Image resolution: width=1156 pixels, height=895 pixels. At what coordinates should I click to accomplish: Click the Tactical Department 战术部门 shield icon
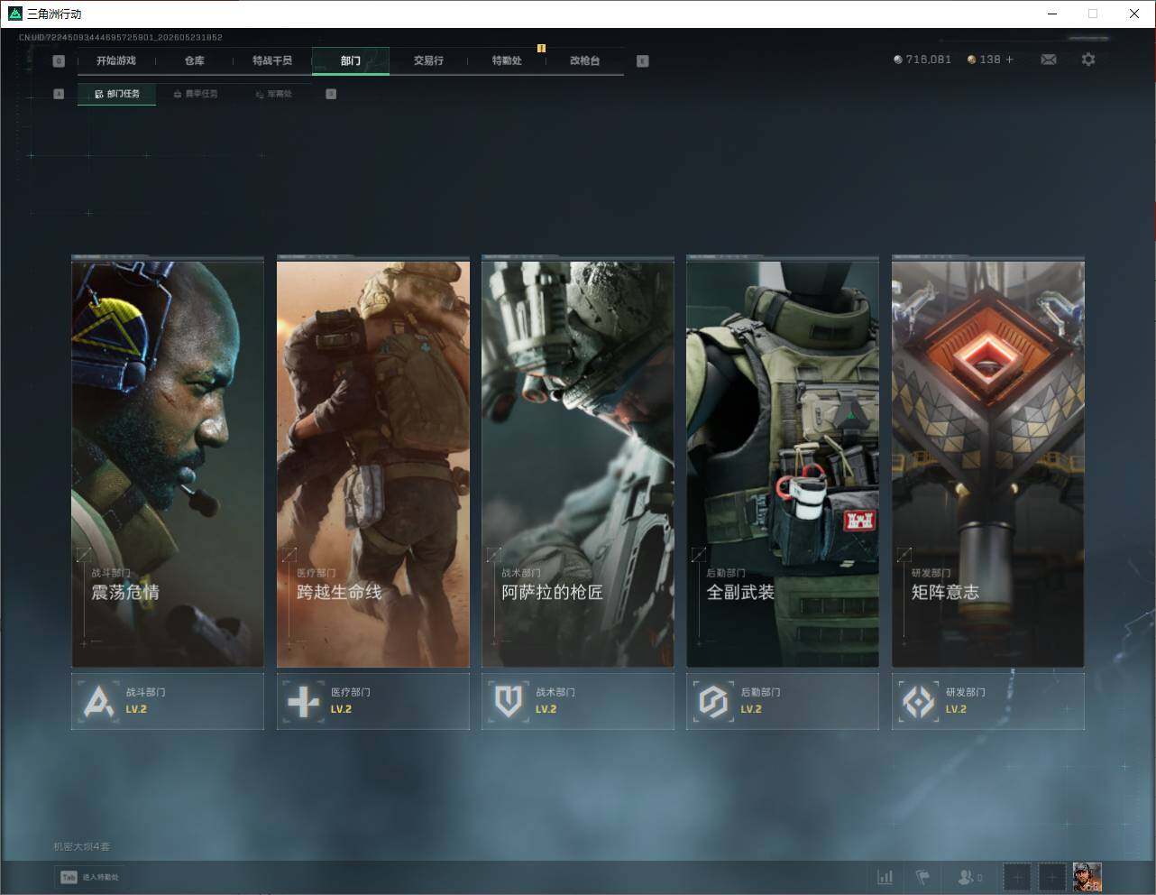click(x=509, y=701)
